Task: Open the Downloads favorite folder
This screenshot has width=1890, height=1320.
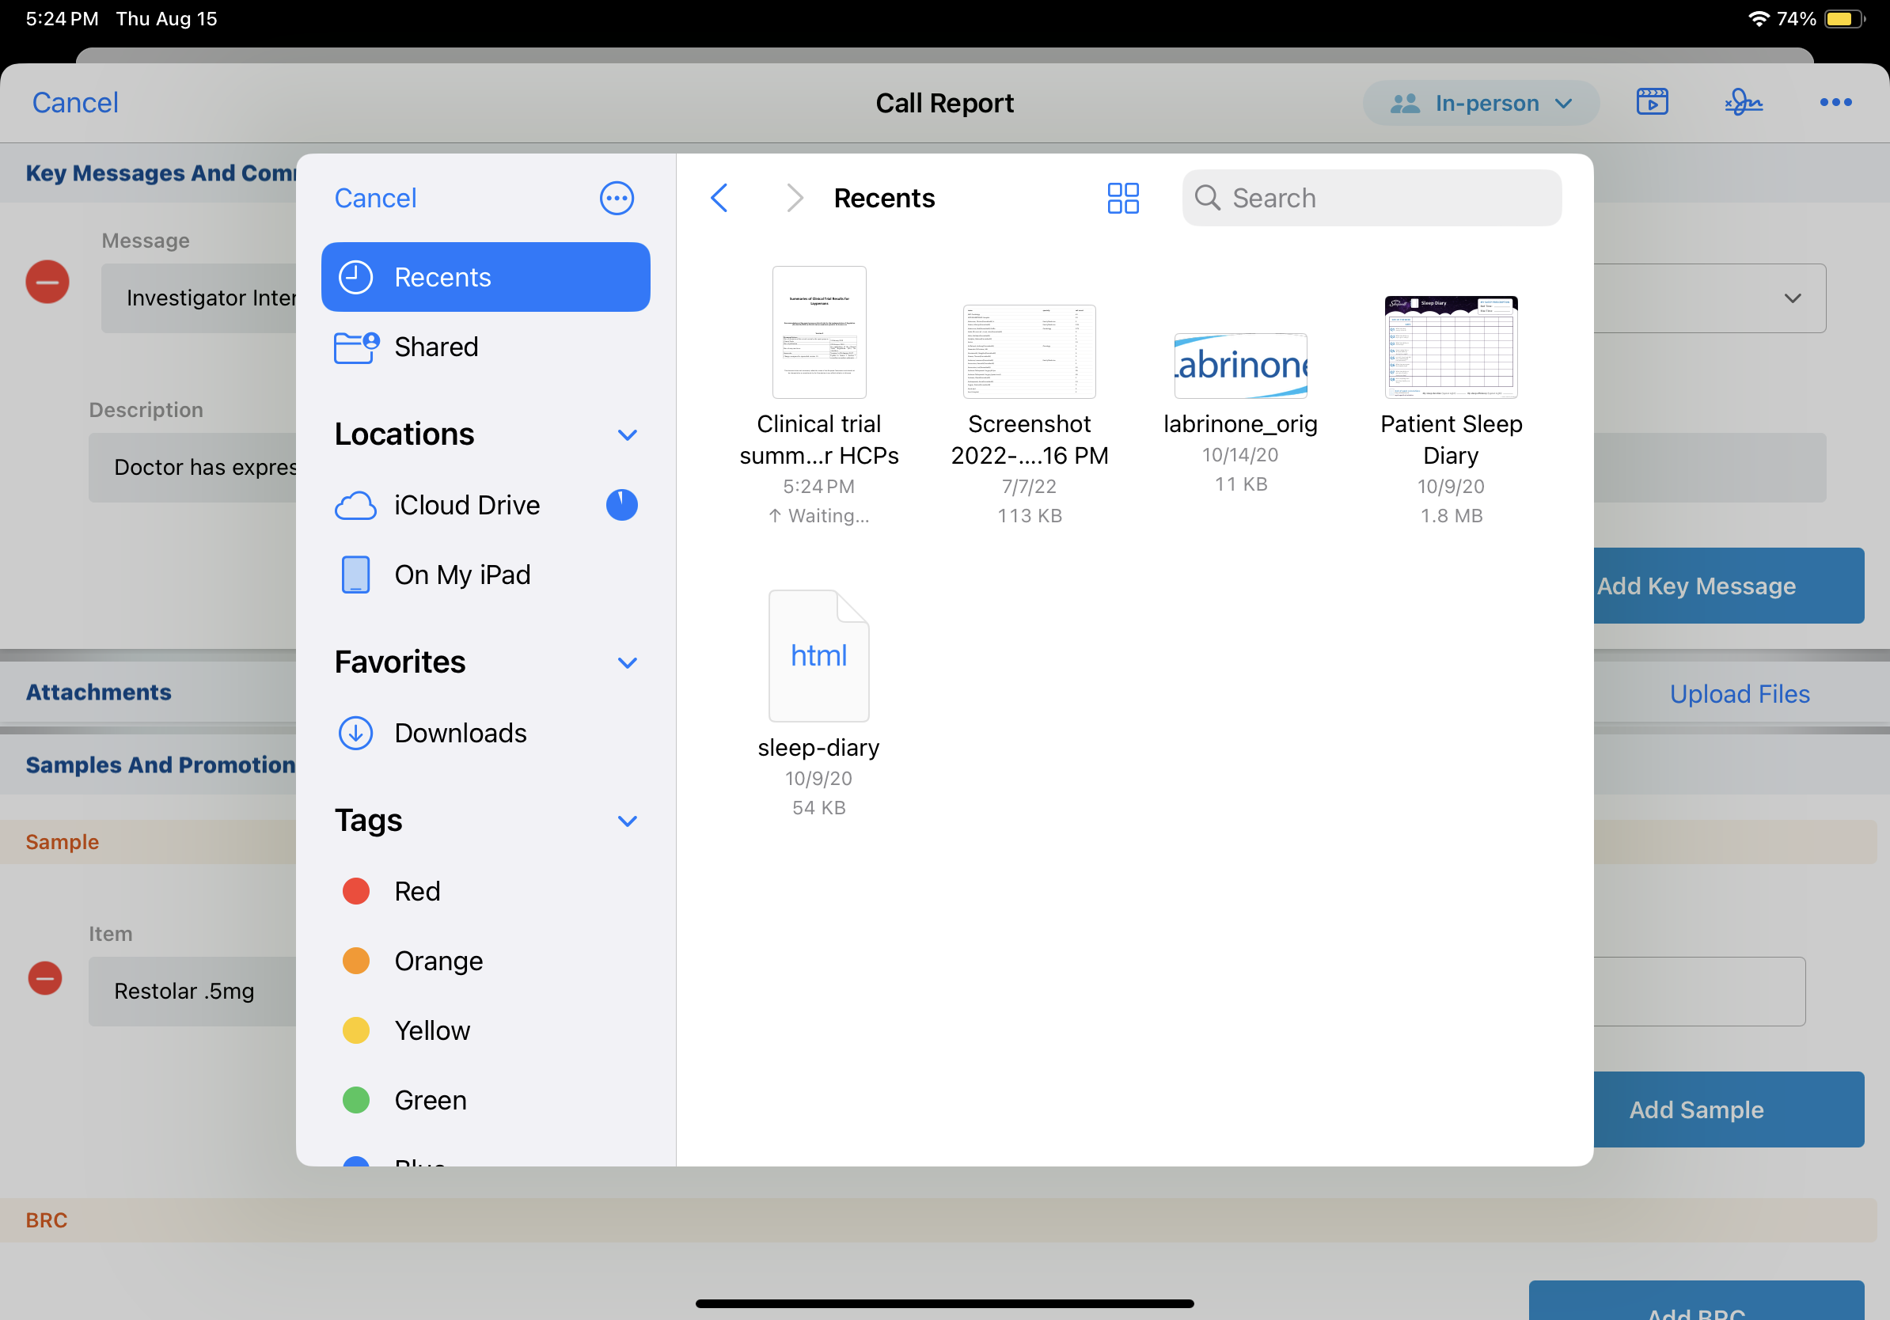Action: pos(459,733)
